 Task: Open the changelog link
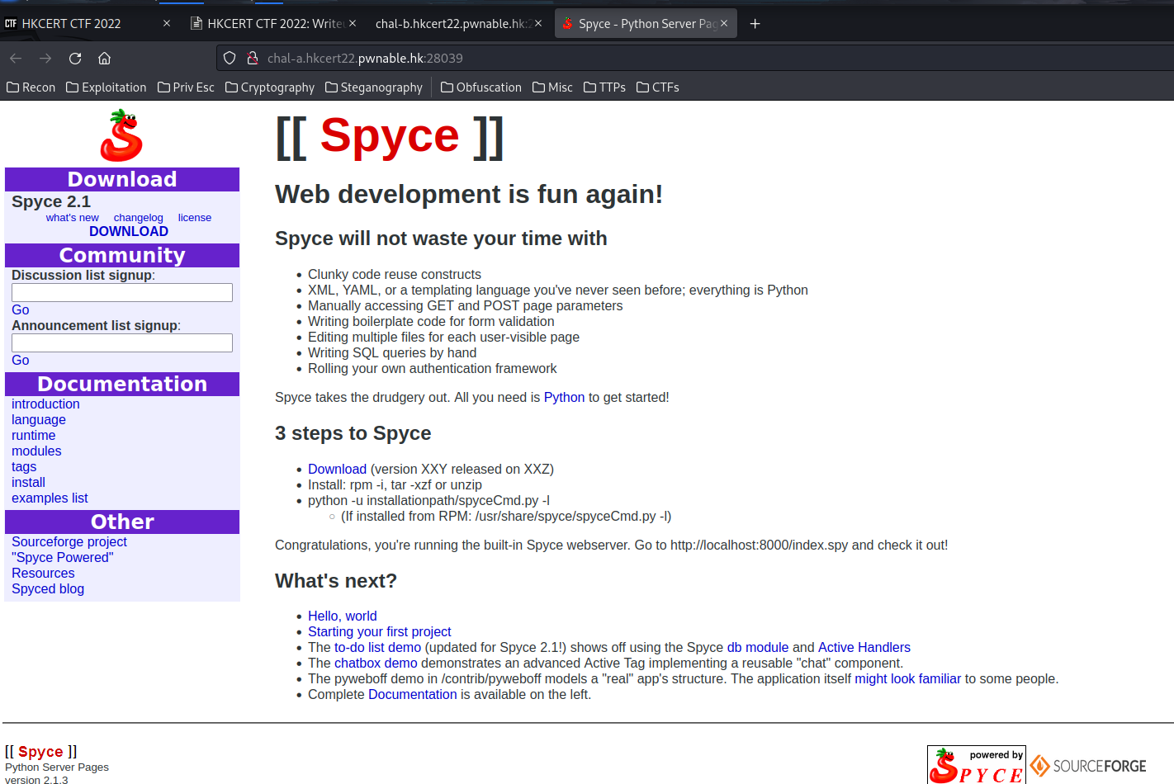(139, 218)
